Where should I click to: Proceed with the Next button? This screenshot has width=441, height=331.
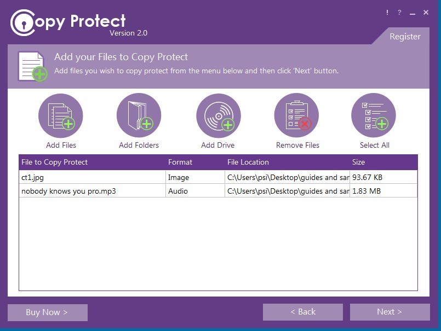pos(390,312)
